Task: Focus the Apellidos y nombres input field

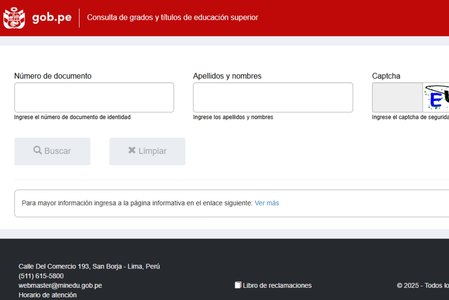Action: [273, 98]
